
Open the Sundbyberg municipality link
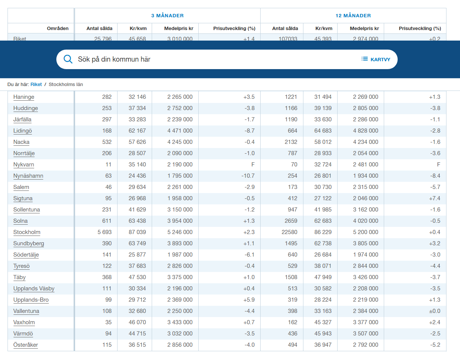click(x=29, y=243)
